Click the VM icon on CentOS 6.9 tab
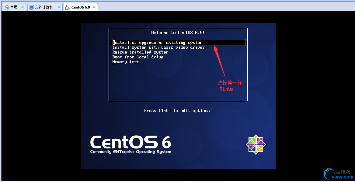The width and height of the screenshot is (355, 182). [68, 8]
